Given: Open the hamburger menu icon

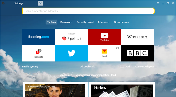Looking at the screenshot, I should (158, 3).
